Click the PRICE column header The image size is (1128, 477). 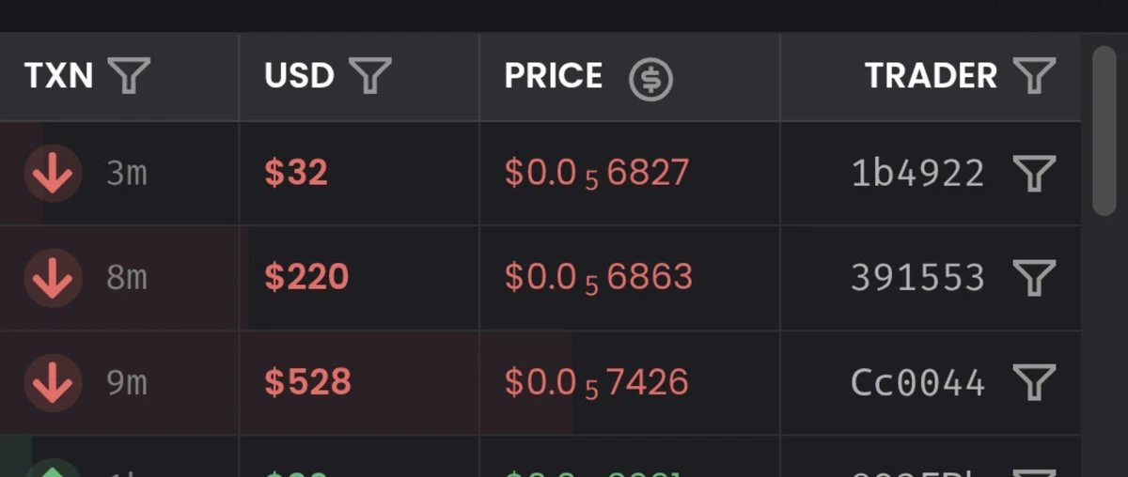554,76
